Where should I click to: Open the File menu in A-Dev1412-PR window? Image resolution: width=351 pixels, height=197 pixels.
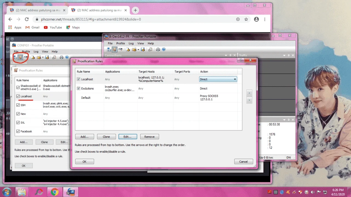tap(110, 43)
